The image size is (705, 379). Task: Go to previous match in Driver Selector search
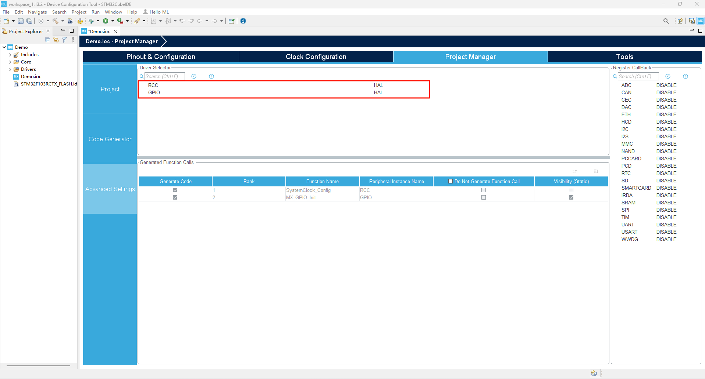[194, 76]
